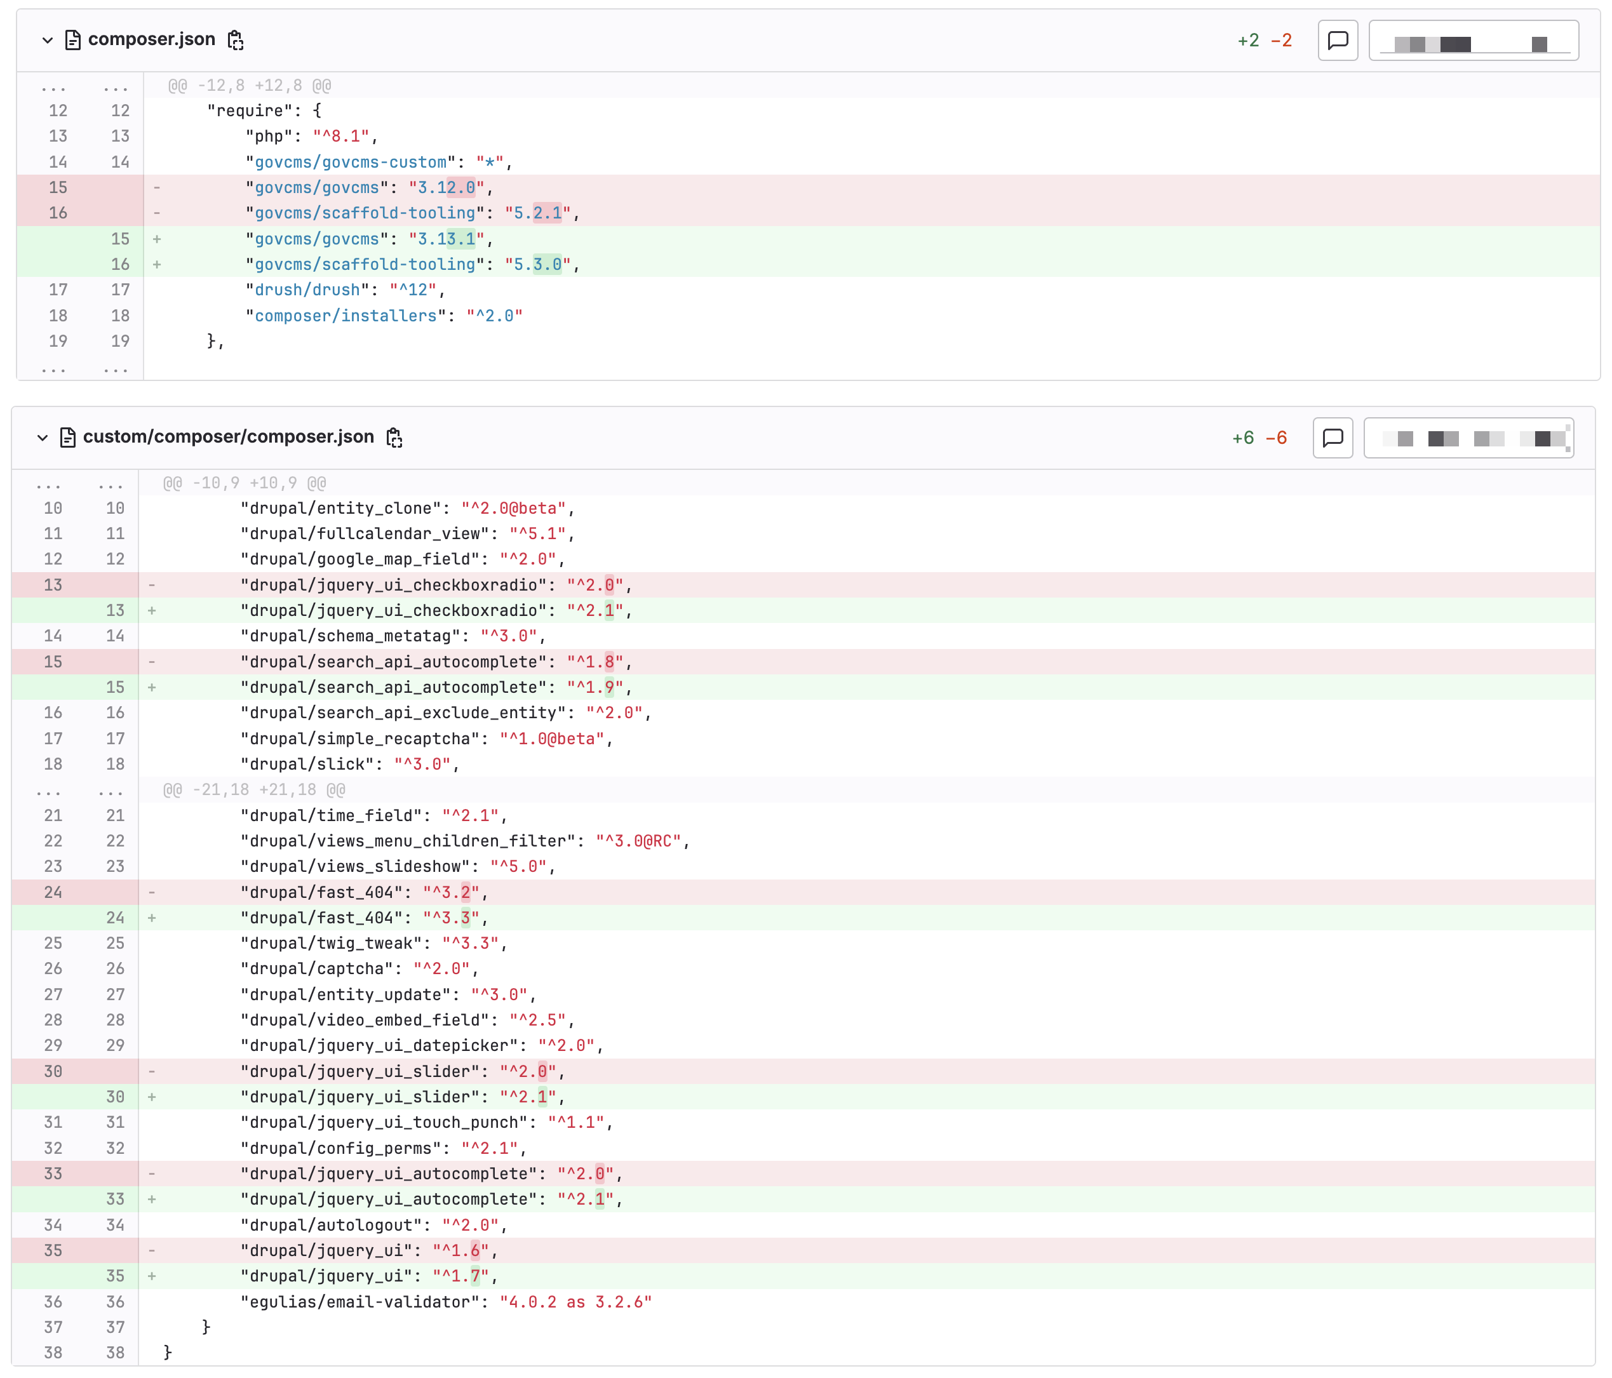The image size is (1612, 1378).
Task: Click the govcms/govcms-custom package link
Action: click(x=351, y=163)
